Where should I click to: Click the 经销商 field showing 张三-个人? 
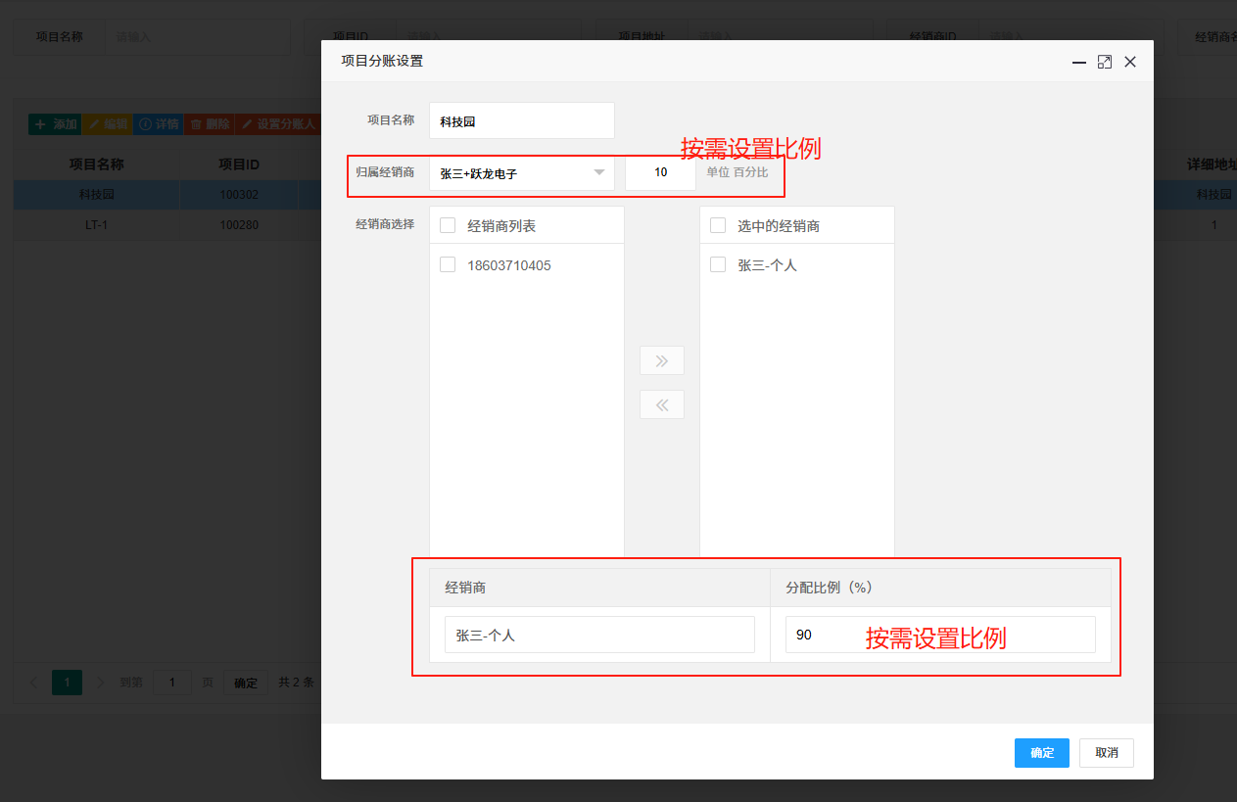599,635
